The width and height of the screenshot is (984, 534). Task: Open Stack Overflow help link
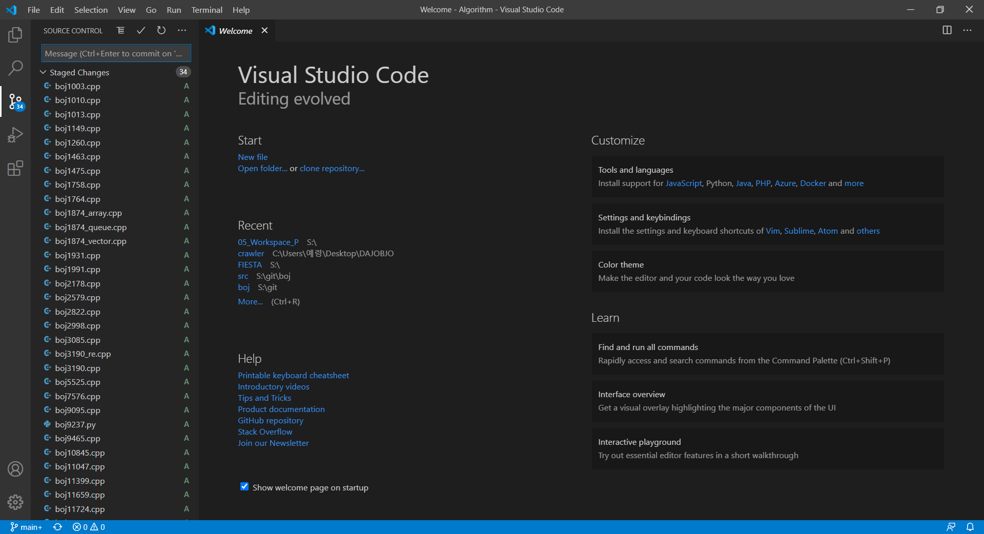pyautogui.click(x=265, y=432)
